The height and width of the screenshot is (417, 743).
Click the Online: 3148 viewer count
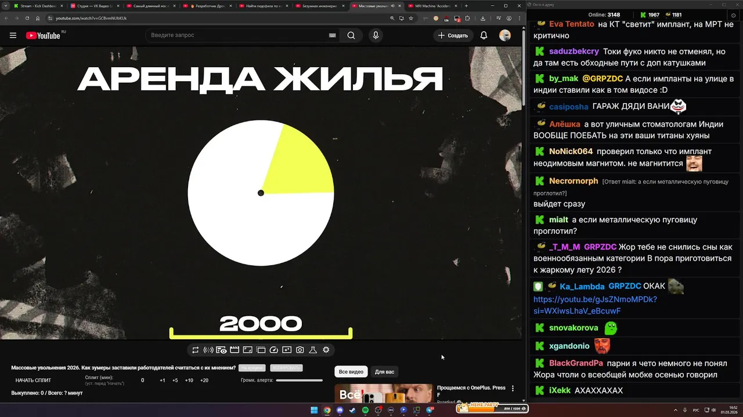point(604,14)
